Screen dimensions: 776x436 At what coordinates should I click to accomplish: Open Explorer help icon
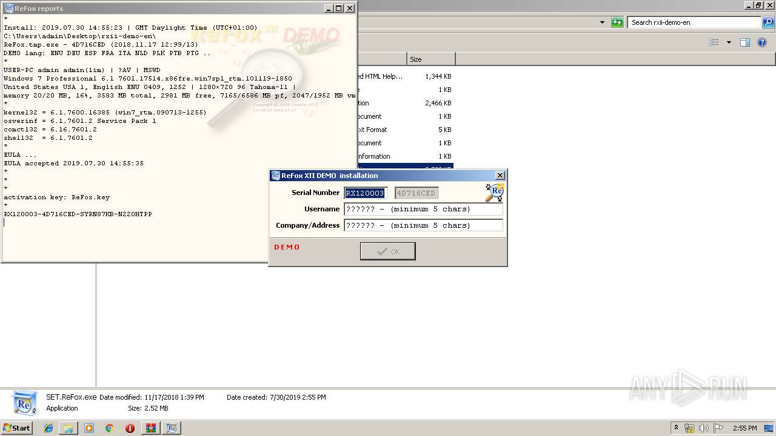(763, 42)
